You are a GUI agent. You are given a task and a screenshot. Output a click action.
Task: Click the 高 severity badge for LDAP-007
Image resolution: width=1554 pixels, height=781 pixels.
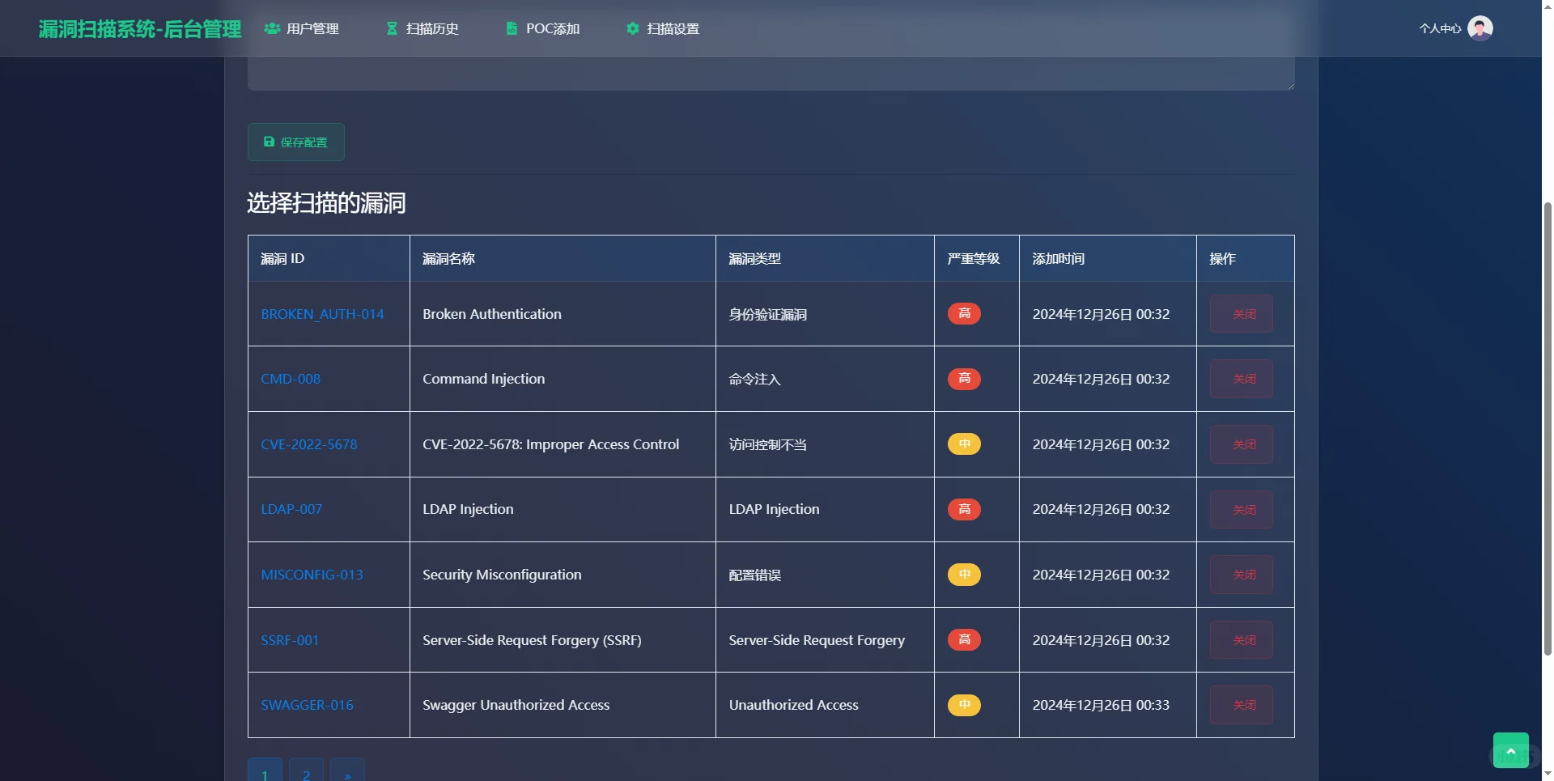click(964, 509)
